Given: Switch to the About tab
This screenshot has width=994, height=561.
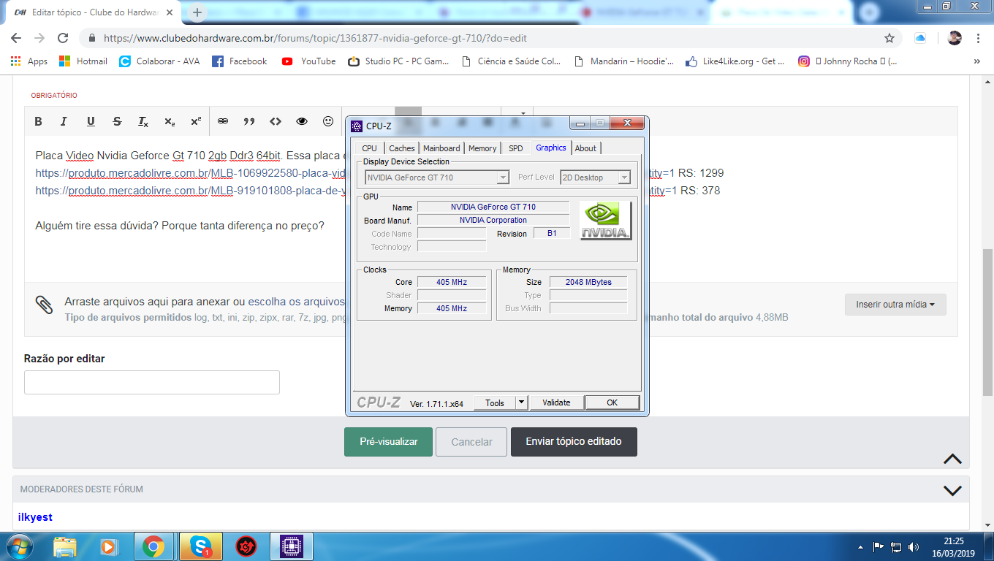Looking at the screenshot, I should 585,148.
